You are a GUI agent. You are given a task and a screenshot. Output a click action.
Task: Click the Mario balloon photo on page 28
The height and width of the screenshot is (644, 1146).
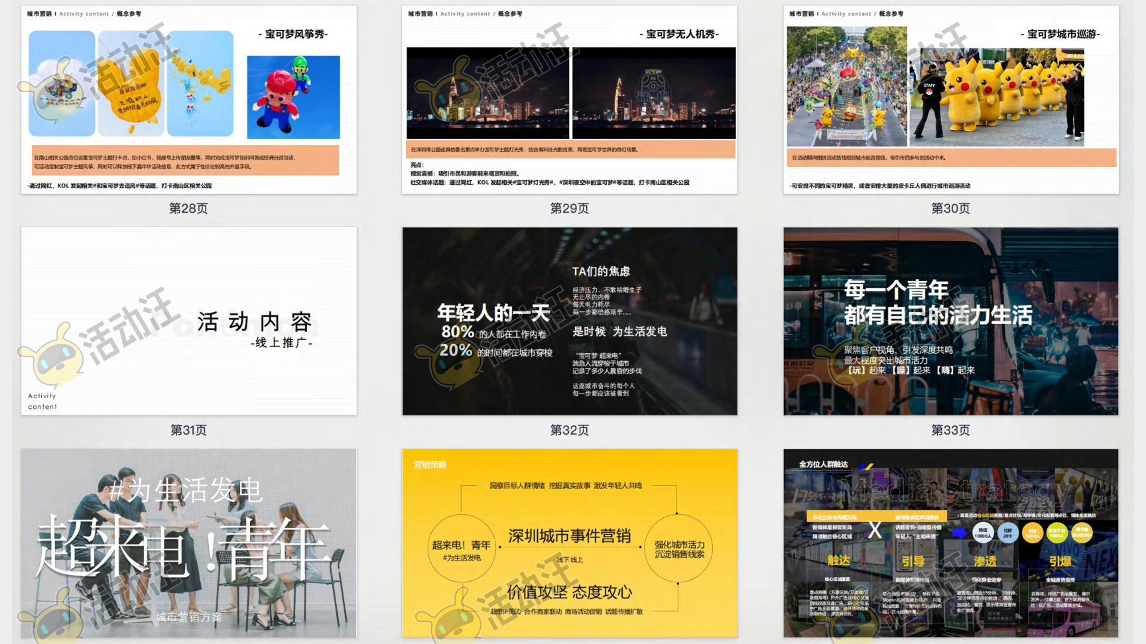[293, 97]
